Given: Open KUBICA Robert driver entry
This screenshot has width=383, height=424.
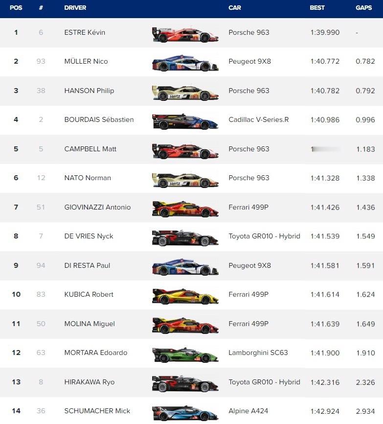Looking at the screenshot, I should (89, 294).
